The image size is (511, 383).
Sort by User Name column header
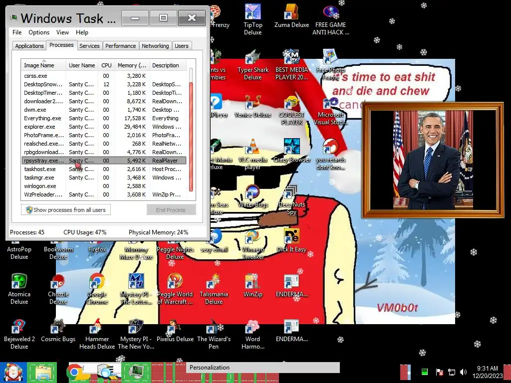[82, 65]
